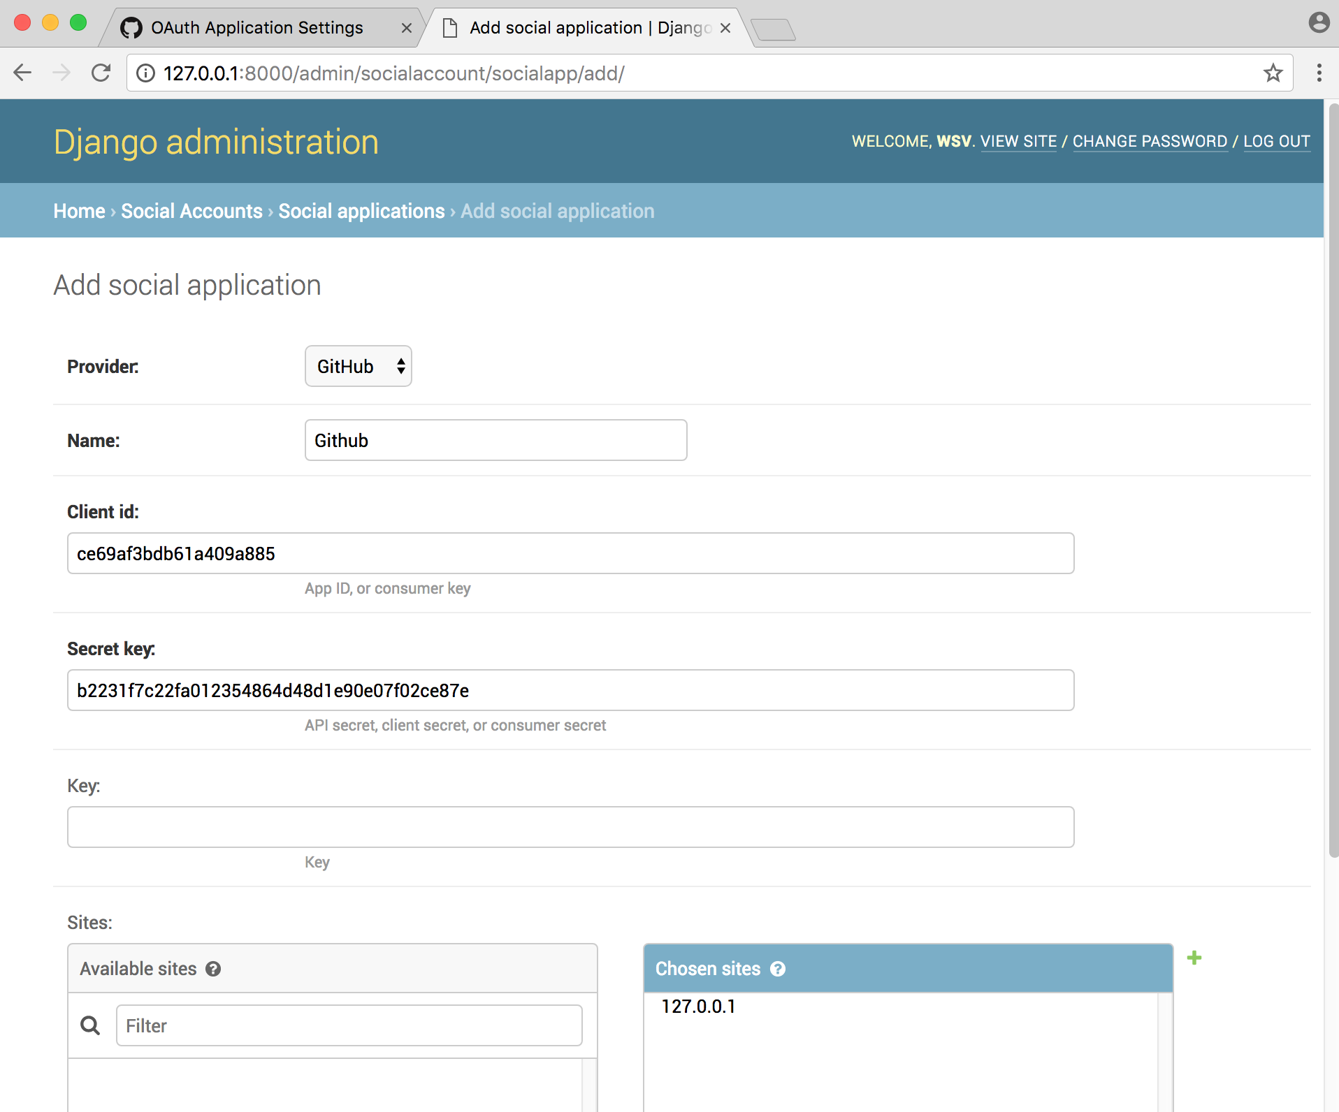The width and height of the screenshot is (1339, 1112).
Task: Open the Chrome three-dot menu
Action: 1319,73
